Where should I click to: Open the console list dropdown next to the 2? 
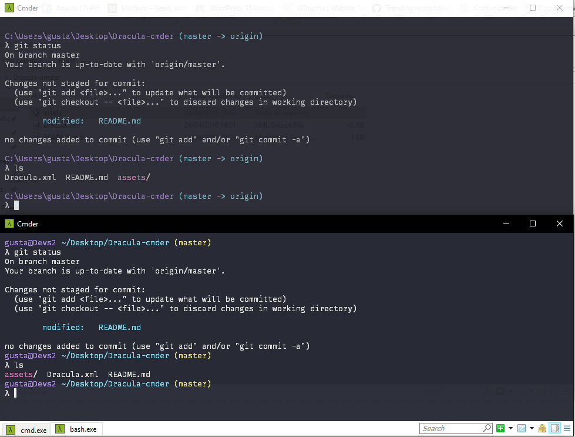[532, 428]
